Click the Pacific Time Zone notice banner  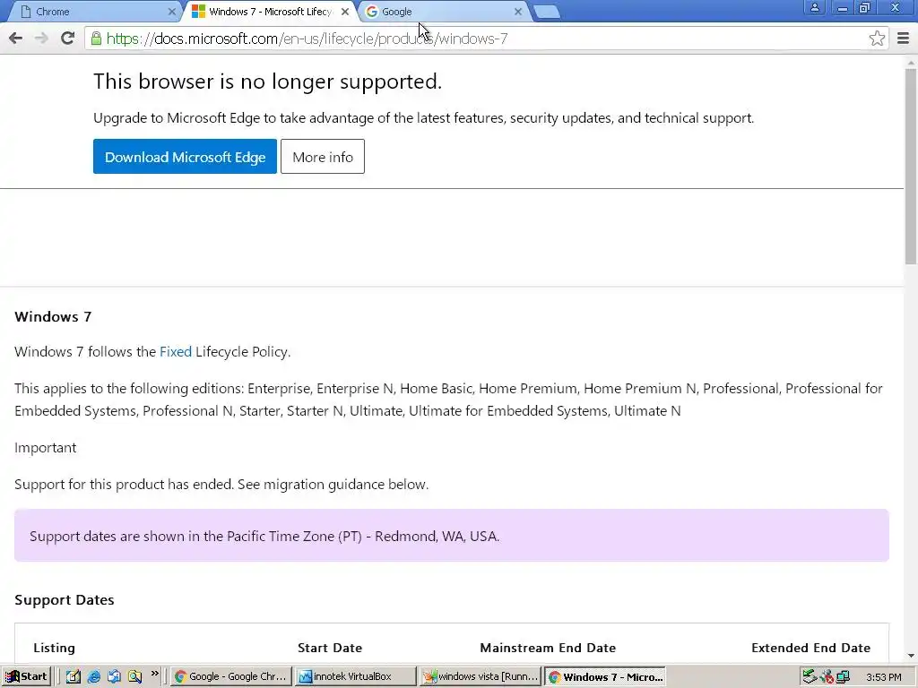(452, 536)
